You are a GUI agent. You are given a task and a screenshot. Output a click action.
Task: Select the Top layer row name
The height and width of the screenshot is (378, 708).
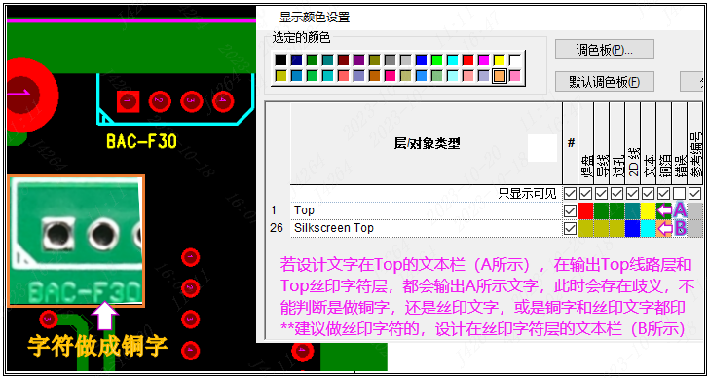(304, 210)
